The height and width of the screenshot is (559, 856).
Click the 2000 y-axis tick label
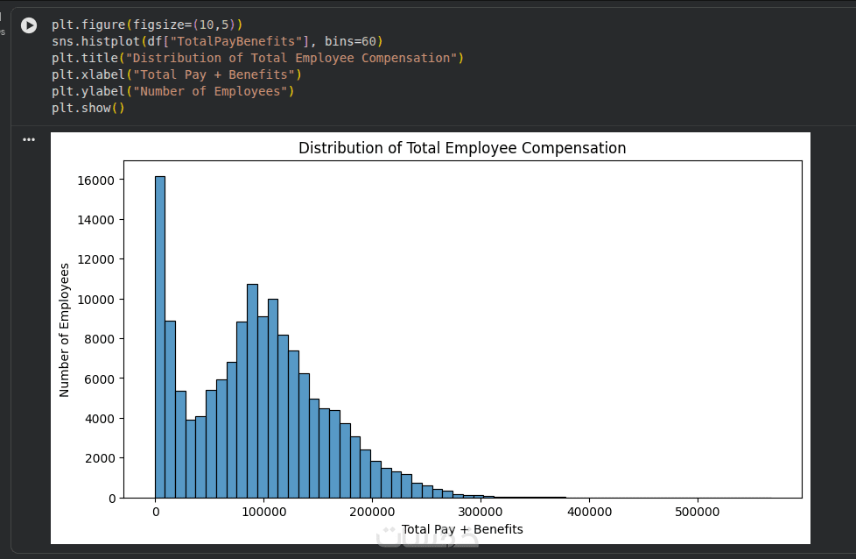(98, 458)
